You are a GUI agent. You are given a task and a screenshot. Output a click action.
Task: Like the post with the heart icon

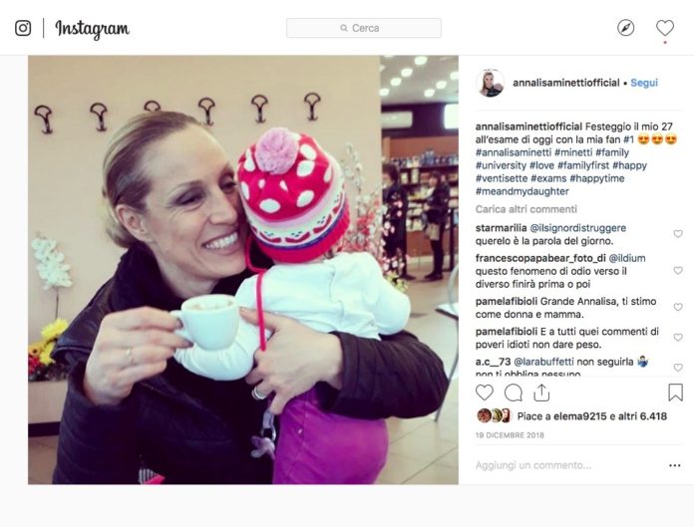tap(485, 393)
